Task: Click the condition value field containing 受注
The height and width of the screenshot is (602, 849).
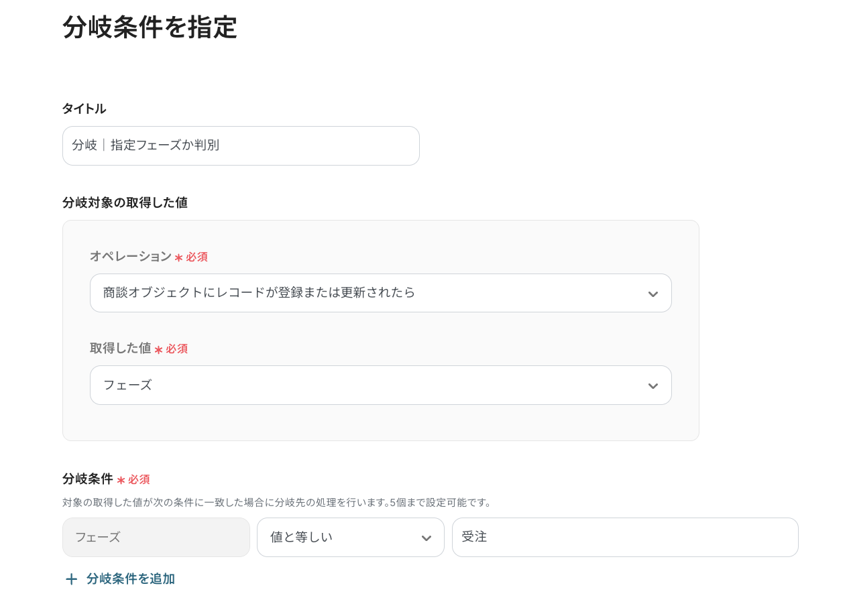Action: tap(624, 537)
